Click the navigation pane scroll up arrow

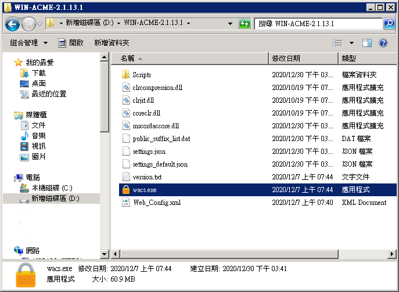tap(105, 57)
